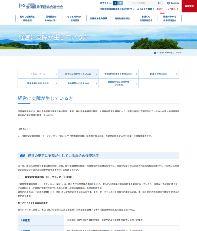Image resolution: width=197 pixels, height=231 pixels.
Task: Click the JFG logo in header
Action: tap(41, 6)
